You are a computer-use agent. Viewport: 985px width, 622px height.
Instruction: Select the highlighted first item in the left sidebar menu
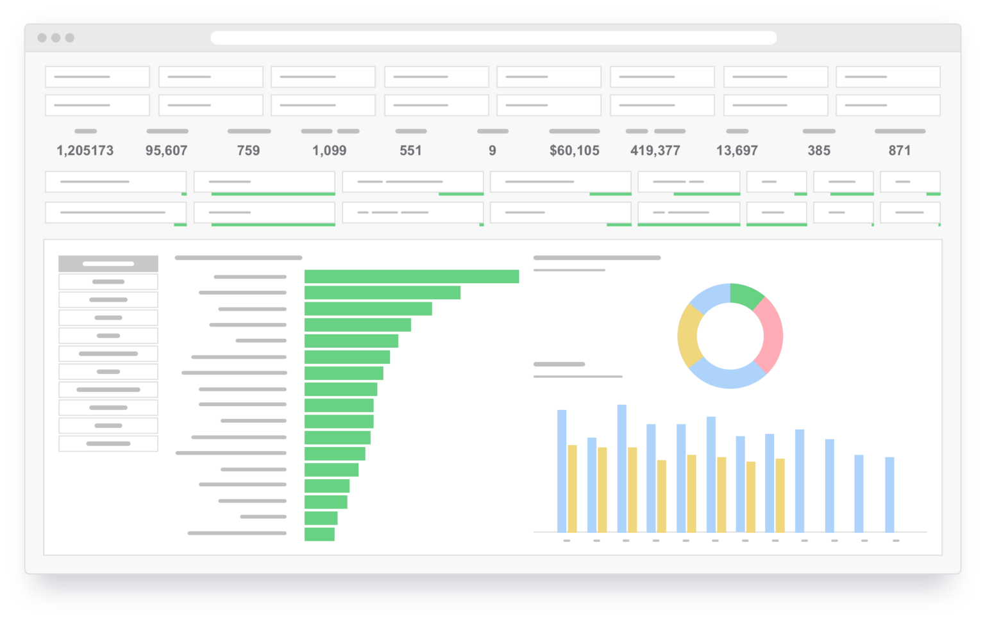coord(108,263)
